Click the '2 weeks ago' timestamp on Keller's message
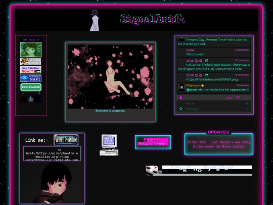Viewport: 273px width, 205px height. [x=242, y=50]
